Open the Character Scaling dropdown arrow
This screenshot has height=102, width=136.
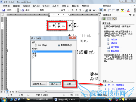click(97, 10)
